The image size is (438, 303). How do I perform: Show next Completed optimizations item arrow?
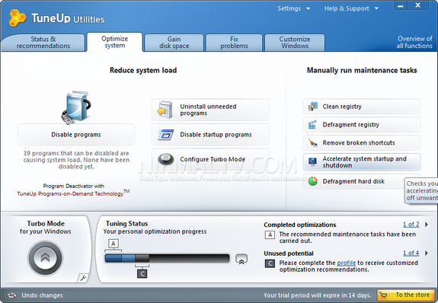(427, 225)
